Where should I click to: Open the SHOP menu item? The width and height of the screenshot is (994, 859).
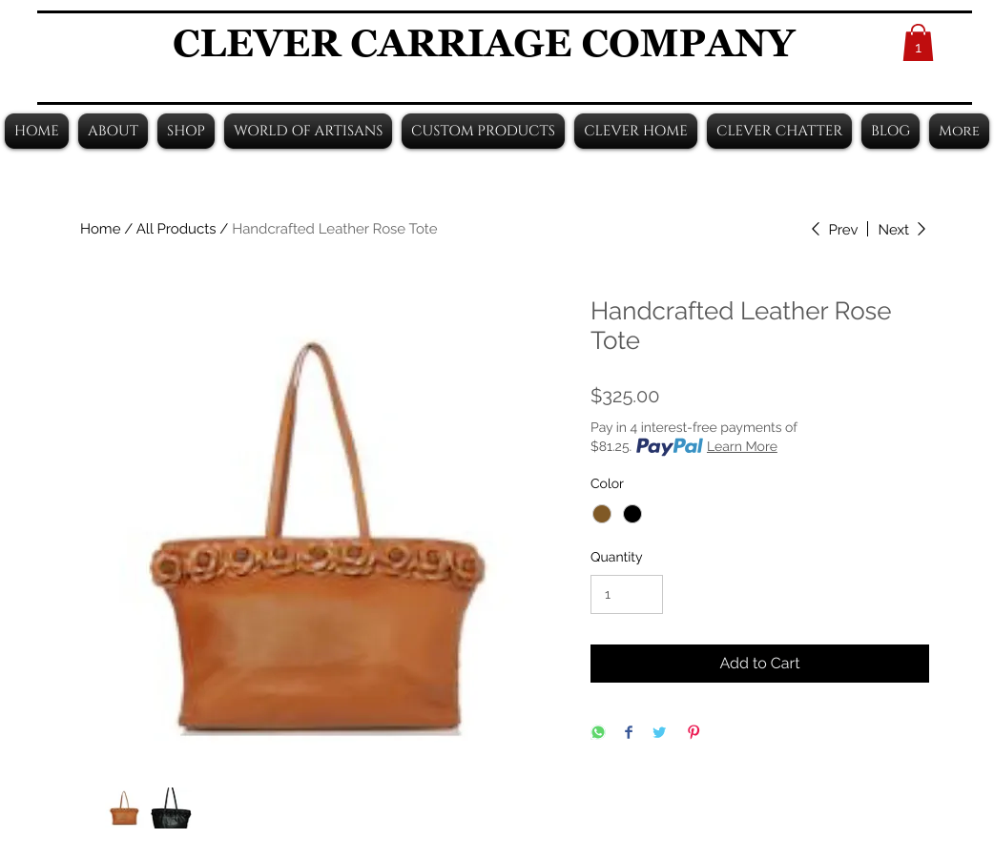186,132
